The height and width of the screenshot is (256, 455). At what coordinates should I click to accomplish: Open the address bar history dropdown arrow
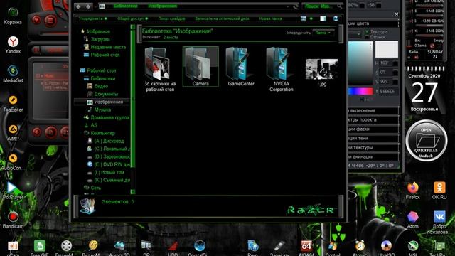point(287,6)
